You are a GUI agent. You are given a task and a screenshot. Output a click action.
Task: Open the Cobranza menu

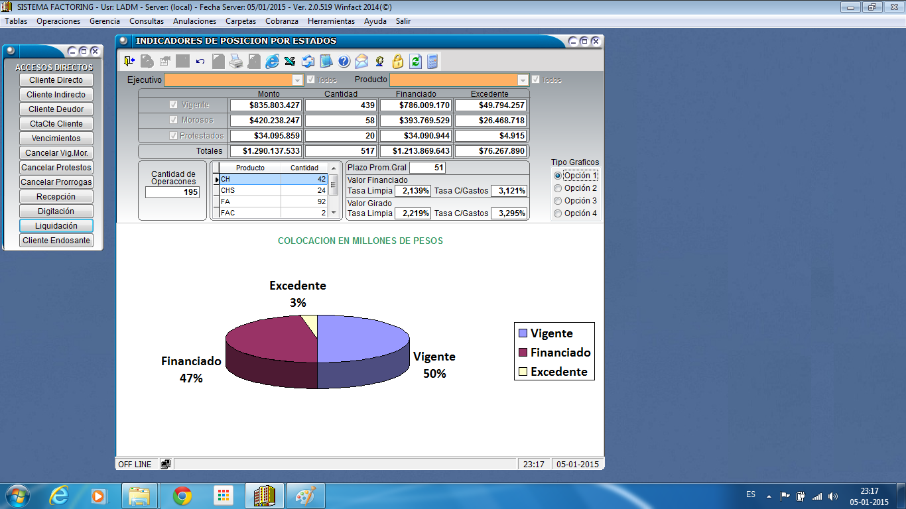pyautogui.click(x=282, y=21)
